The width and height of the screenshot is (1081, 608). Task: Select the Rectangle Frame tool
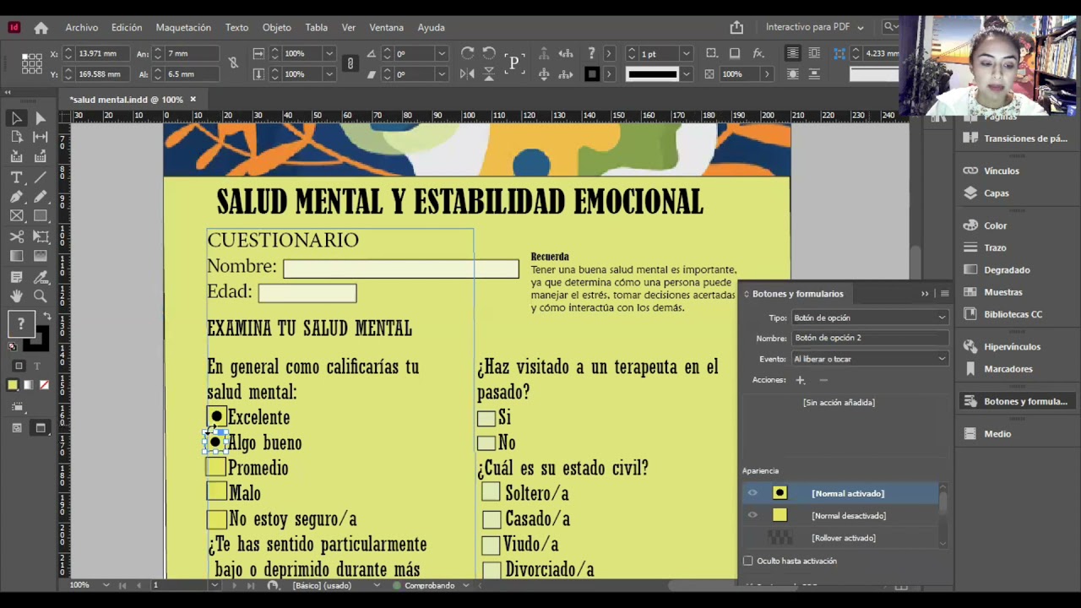[16, 216]
